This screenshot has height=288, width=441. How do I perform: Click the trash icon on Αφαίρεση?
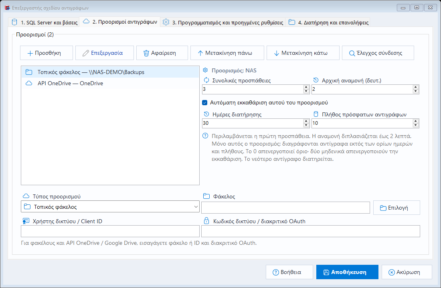[x=146, y=53]
